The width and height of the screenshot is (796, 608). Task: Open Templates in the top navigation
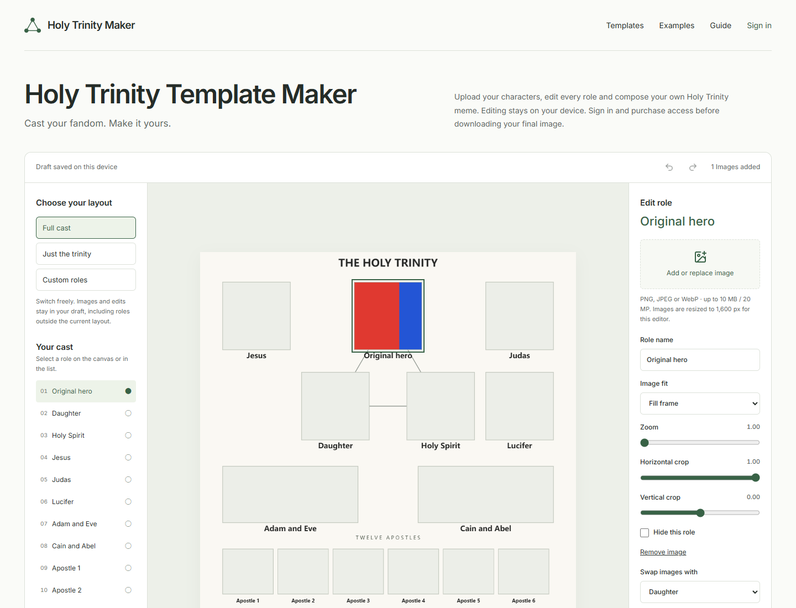point(625,25)
